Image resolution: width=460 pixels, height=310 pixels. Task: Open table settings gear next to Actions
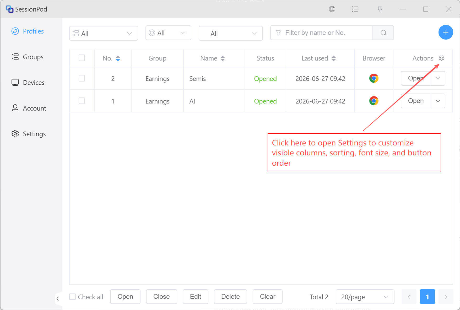tap(441, 58)
